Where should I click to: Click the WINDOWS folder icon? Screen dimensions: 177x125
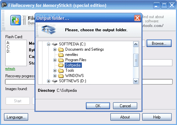[61, 76]
